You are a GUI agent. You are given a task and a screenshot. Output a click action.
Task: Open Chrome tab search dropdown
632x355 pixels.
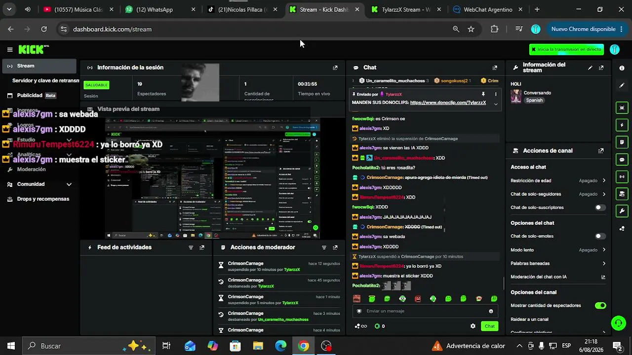9,9
